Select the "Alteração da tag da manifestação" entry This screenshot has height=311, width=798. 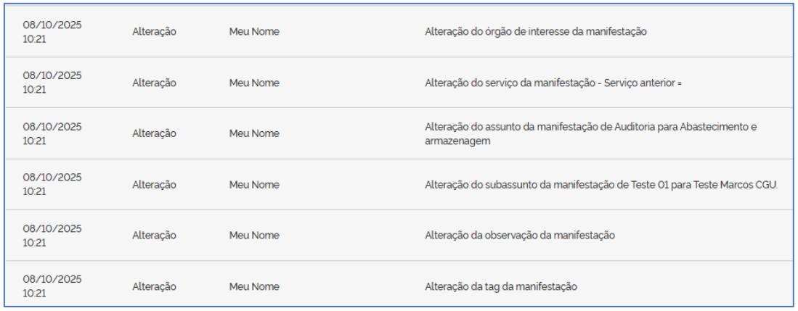point(501,286)
